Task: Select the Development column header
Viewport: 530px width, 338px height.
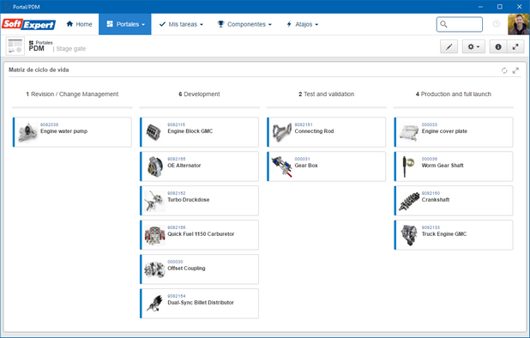Action: [x=199, y=94]
